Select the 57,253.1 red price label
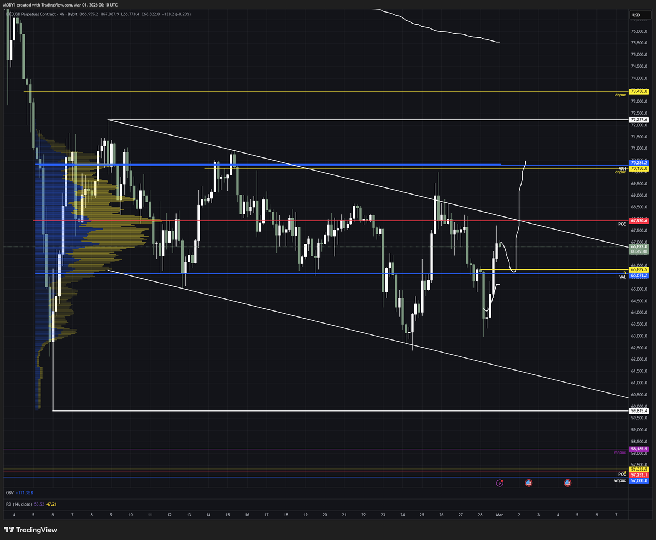The width and height of the screenshot is (656, 540). [639, 475]
